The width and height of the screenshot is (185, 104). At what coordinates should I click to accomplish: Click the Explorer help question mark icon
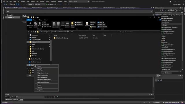(160, 20)
